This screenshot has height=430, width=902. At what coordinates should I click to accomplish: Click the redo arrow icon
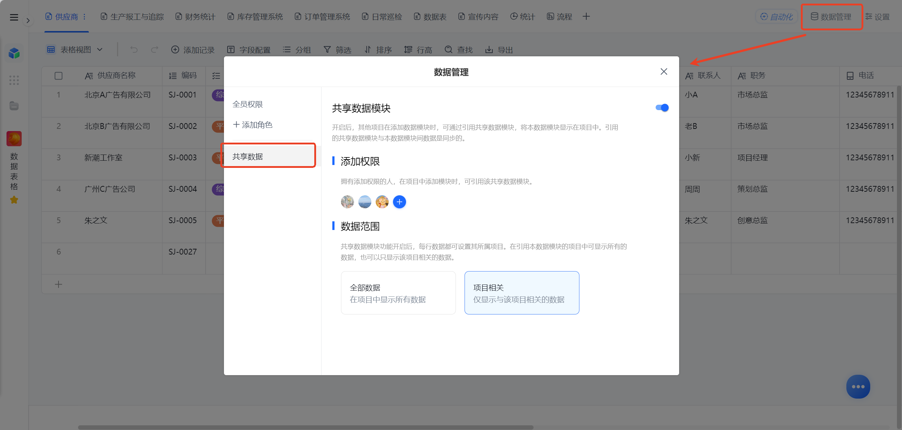pyautogui.click(x=155, y=49)
